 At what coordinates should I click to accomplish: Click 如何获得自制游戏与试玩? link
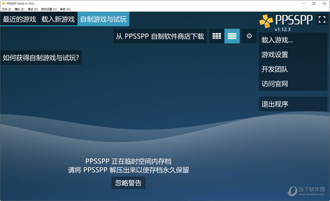[x=41, y=58]
